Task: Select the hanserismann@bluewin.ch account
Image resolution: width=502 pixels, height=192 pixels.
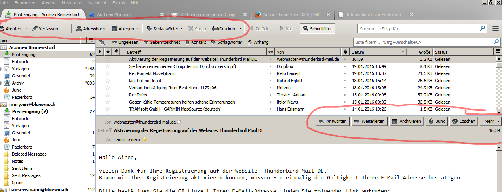Action: click(48, 190)
